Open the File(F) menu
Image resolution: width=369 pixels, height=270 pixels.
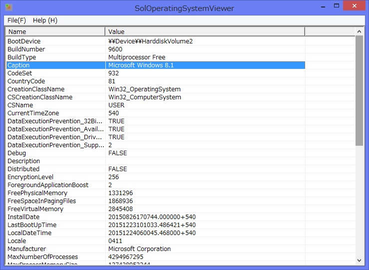(x=16, y=20)
